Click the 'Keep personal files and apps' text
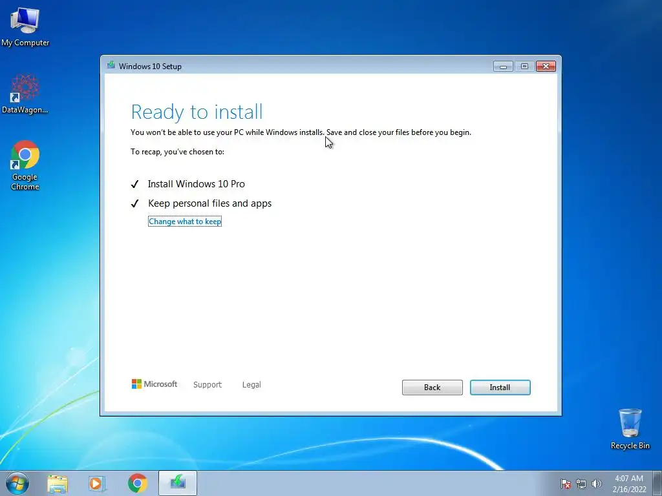The image size is (662, 496). point(210,203)
